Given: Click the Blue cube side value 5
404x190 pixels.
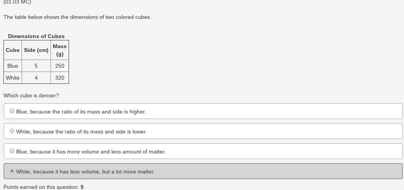Looking at the screenshot, I should point(36,66).
